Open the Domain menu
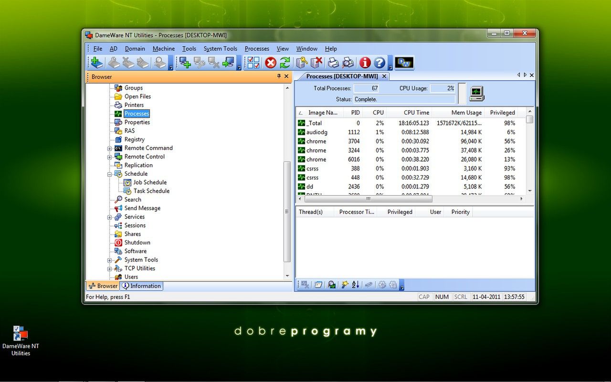The width and height of the screenshot is (611, 382). click(135, 49)
